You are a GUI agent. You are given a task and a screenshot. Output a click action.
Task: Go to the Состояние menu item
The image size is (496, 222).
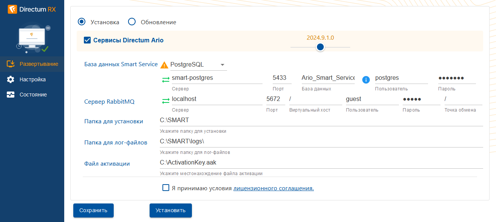click(33, 95)
